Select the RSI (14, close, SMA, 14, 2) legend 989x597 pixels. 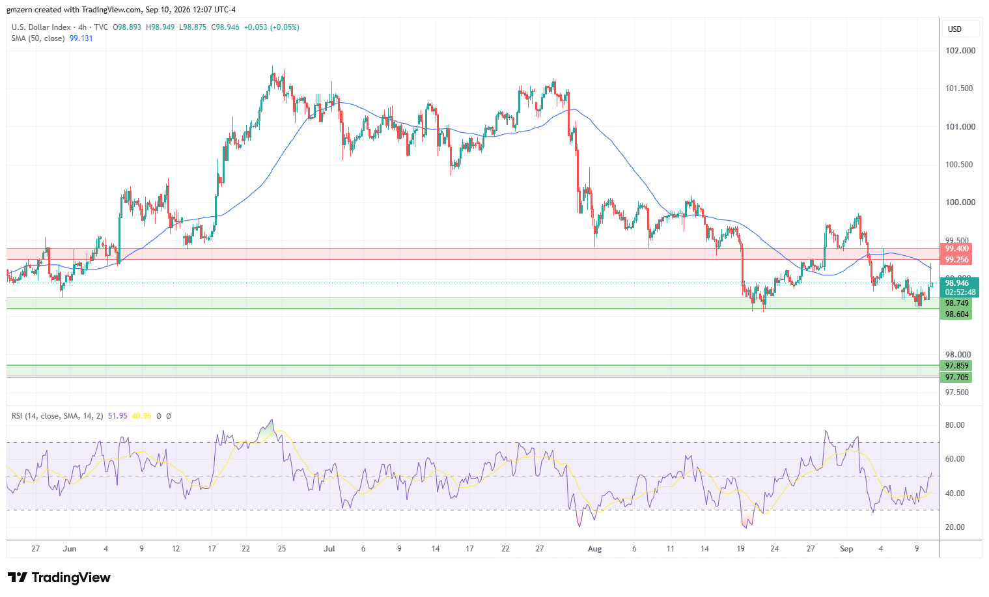click(x=58, y=416)
